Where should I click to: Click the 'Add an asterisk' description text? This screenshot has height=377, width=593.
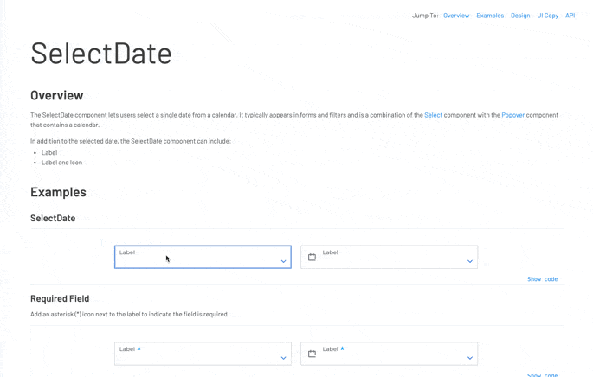129,314
